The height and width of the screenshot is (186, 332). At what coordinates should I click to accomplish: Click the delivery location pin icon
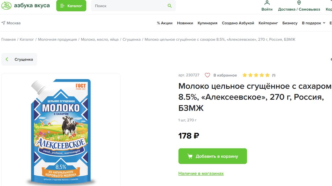[x=299, y=3]
